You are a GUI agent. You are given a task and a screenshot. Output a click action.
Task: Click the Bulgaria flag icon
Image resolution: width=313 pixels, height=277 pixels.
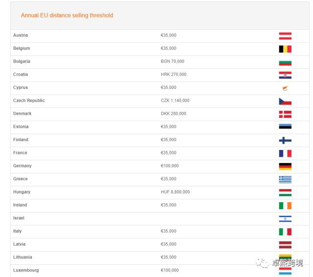pos(285,62)
